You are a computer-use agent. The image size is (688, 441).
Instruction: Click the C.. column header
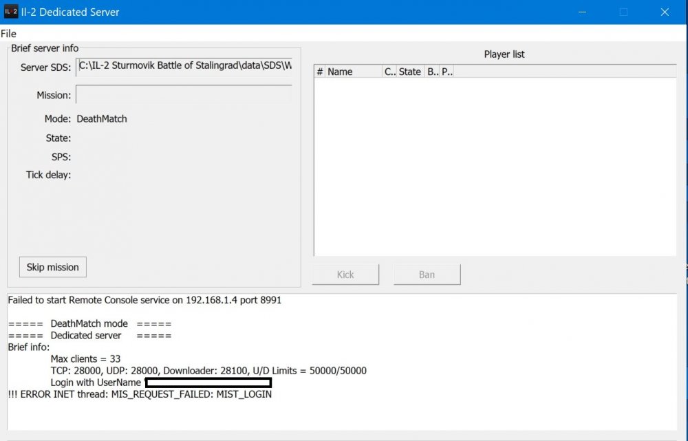click(389, 71)
